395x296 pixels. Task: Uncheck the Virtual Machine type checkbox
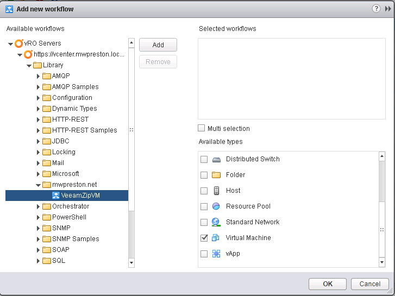[204, 238]
